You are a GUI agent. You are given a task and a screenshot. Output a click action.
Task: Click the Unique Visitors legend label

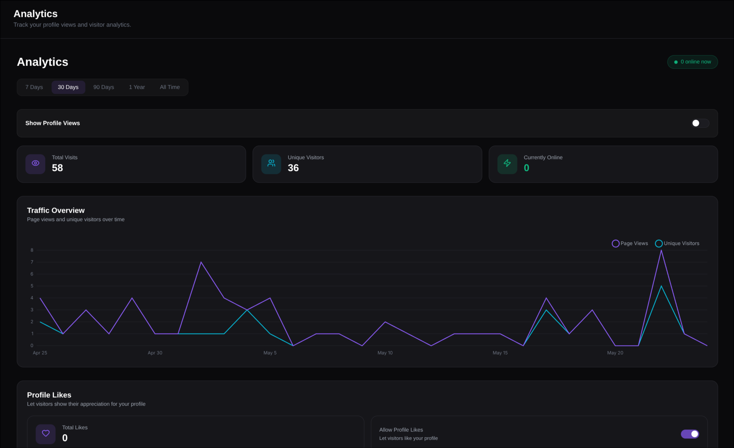tap(682, 244)
